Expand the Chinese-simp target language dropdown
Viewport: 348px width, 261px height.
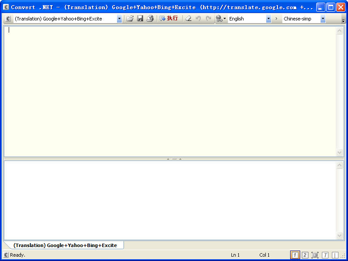[x=323, y=19]
